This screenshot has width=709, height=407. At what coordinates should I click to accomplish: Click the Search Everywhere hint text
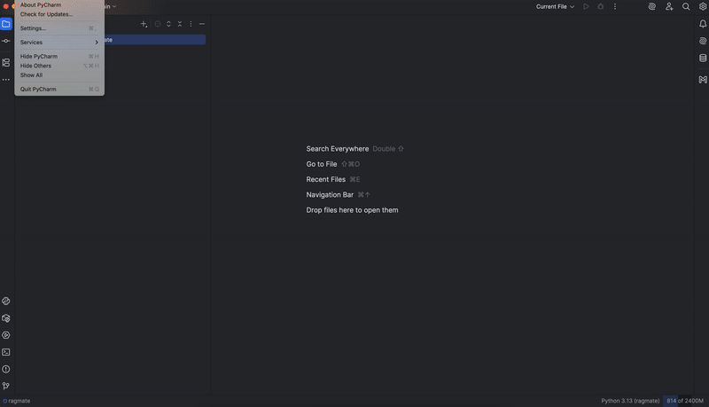338,149
